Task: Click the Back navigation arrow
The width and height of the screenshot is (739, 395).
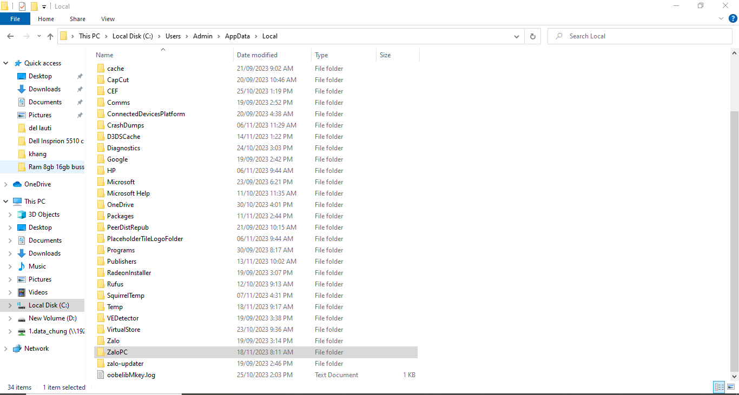Action: pos(10,36)
